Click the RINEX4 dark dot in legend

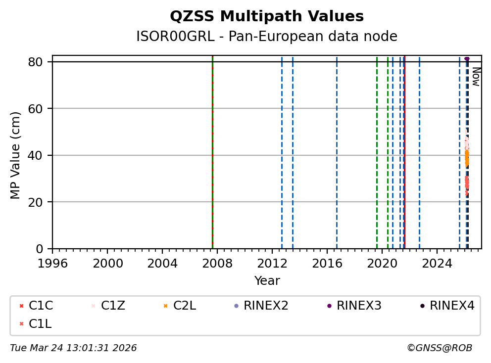point(422,306)
